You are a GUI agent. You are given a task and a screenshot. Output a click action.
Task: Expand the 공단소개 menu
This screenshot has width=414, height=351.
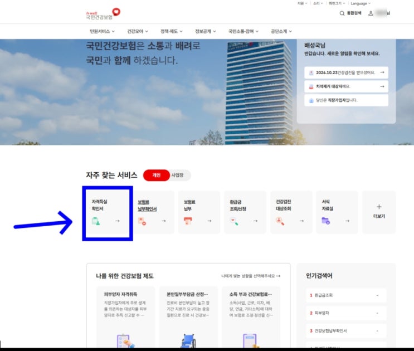tap(281, 31)
